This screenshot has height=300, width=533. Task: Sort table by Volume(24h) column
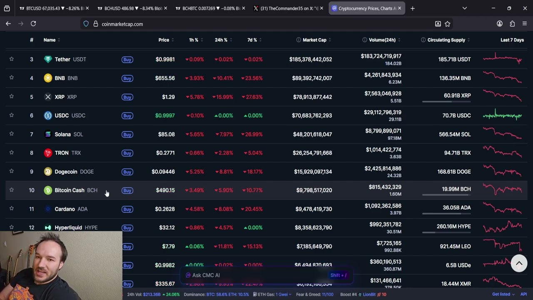[x=384, y=40]
